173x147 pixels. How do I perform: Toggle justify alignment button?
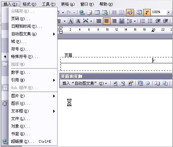tap(99, 21)
